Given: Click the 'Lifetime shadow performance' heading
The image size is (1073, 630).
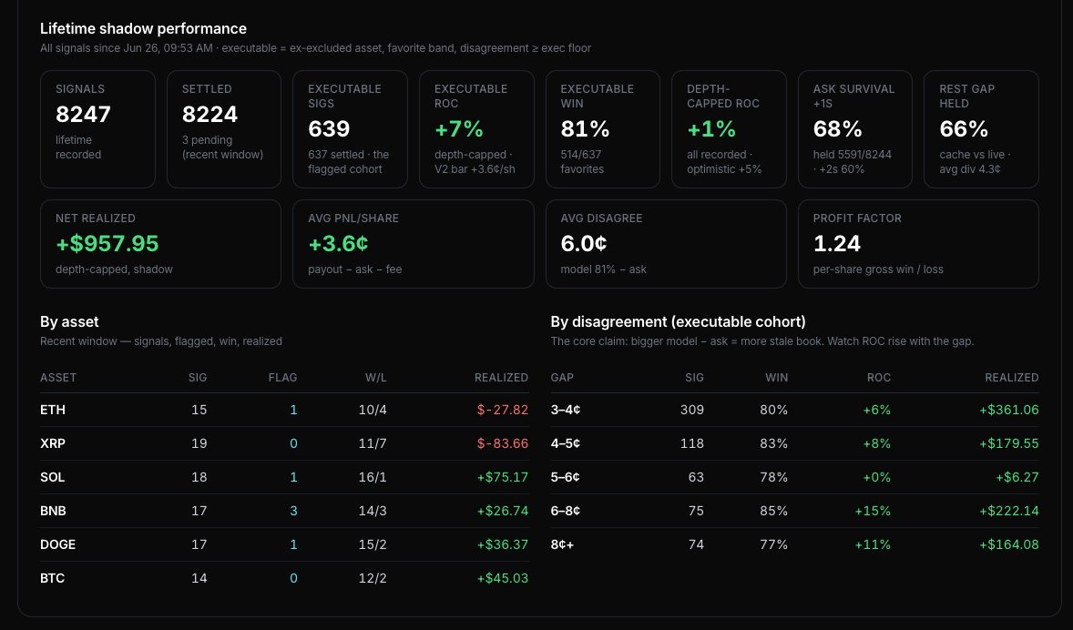Looking at the screenshot, I should [143, 29].
